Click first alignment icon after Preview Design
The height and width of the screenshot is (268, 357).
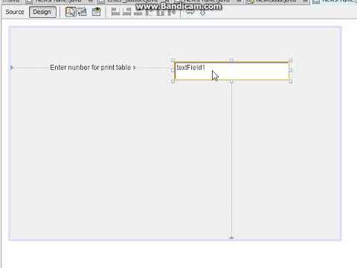tap(115, 12)
